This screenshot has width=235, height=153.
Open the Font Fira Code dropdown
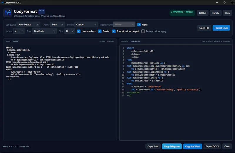[x=44, y=31]
